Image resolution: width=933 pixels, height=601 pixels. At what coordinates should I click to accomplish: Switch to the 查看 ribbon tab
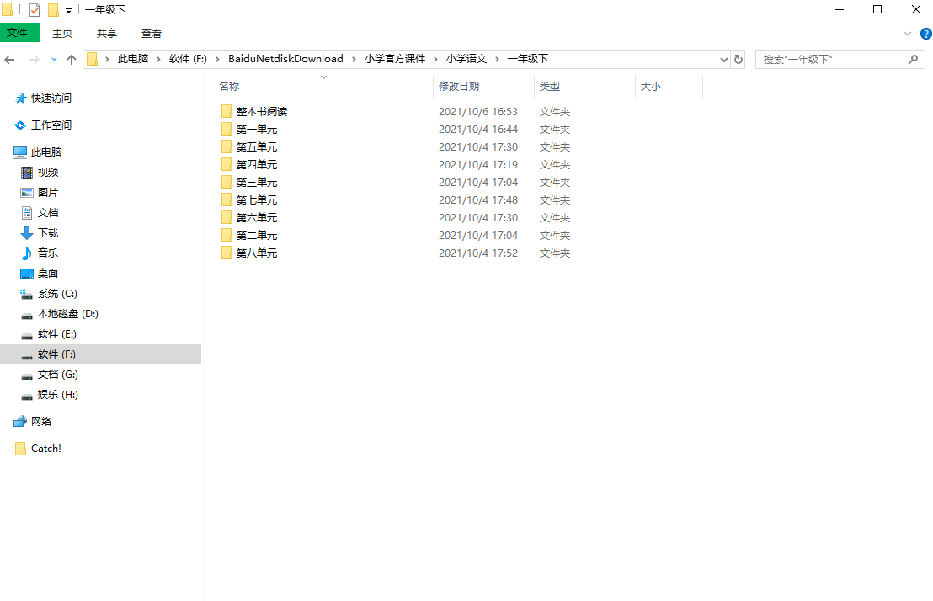(x=152, y=34)
